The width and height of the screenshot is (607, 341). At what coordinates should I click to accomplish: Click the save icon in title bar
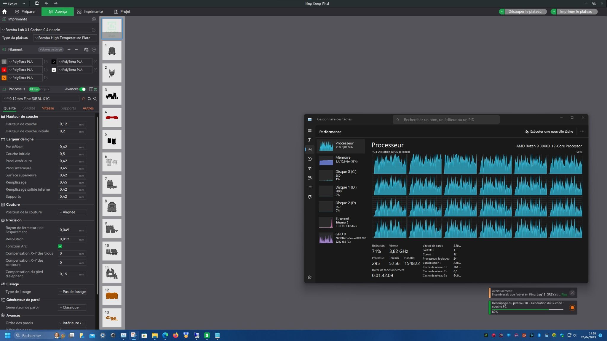coord(37,4)
